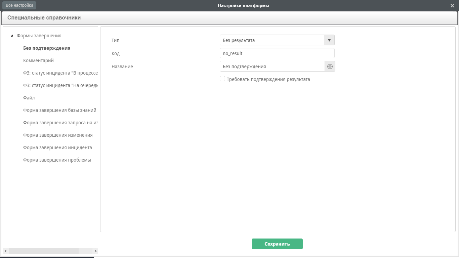459x258 pixels.
Task: Click the Название input field
Action: (x=272, y=67)
